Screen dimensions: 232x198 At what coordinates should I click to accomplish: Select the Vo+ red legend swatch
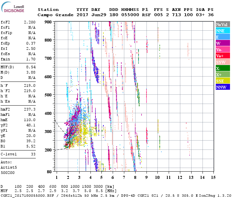point(223,56)
